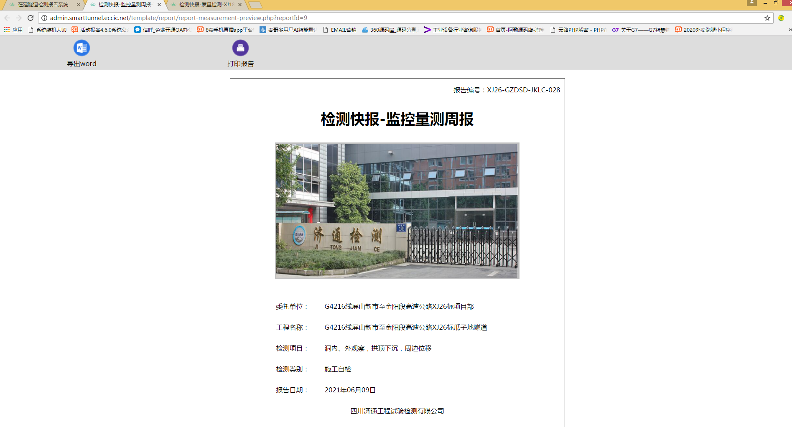This screenshot has height=427, width=792.
Task: Close the 检测快报-监控量测周报 tab
Action: point(159,5)
